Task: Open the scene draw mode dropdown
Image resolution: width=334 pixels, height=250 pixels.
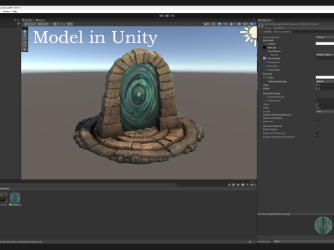Action: coord(207,24)
